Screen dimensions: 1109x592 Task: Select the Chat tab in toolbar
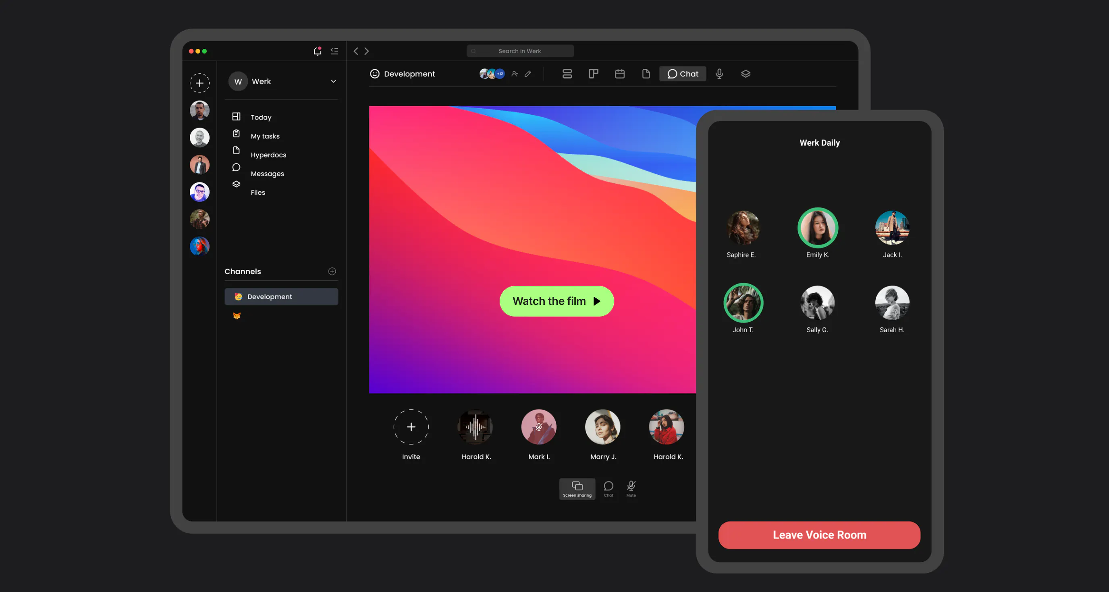pos(682,74)
